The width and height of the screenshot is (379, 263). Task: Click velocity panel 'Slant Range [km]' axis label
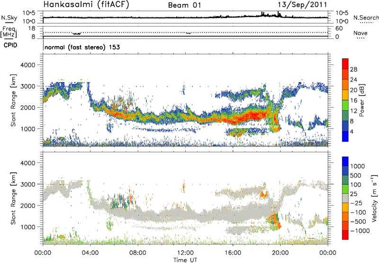point(13,198)
